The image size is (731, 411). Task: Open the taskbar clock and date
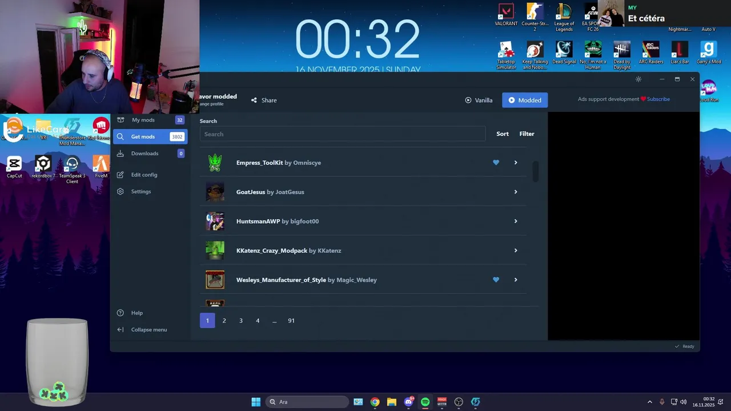pos(704,402)
